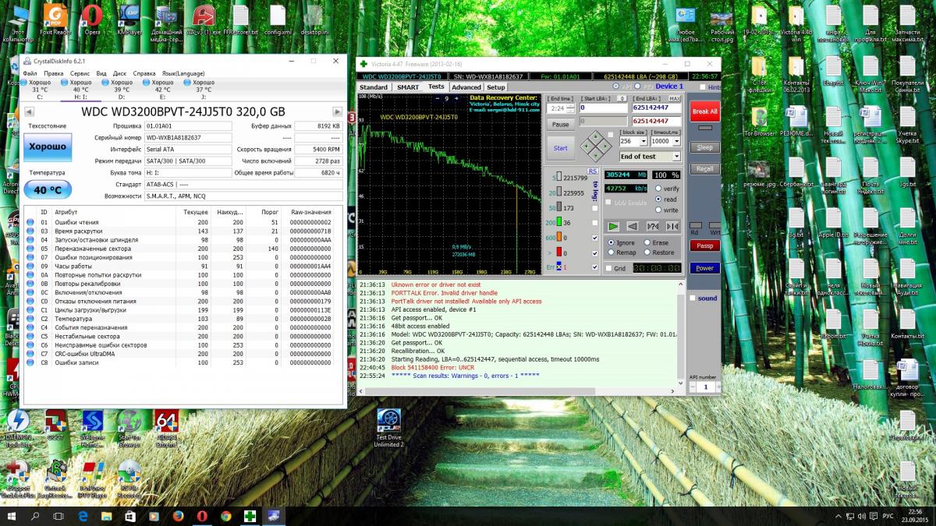The width and height of the screenshot is (936, 526).
Task: Select the verify radio button in Victoria
Action: click(658, 189)
